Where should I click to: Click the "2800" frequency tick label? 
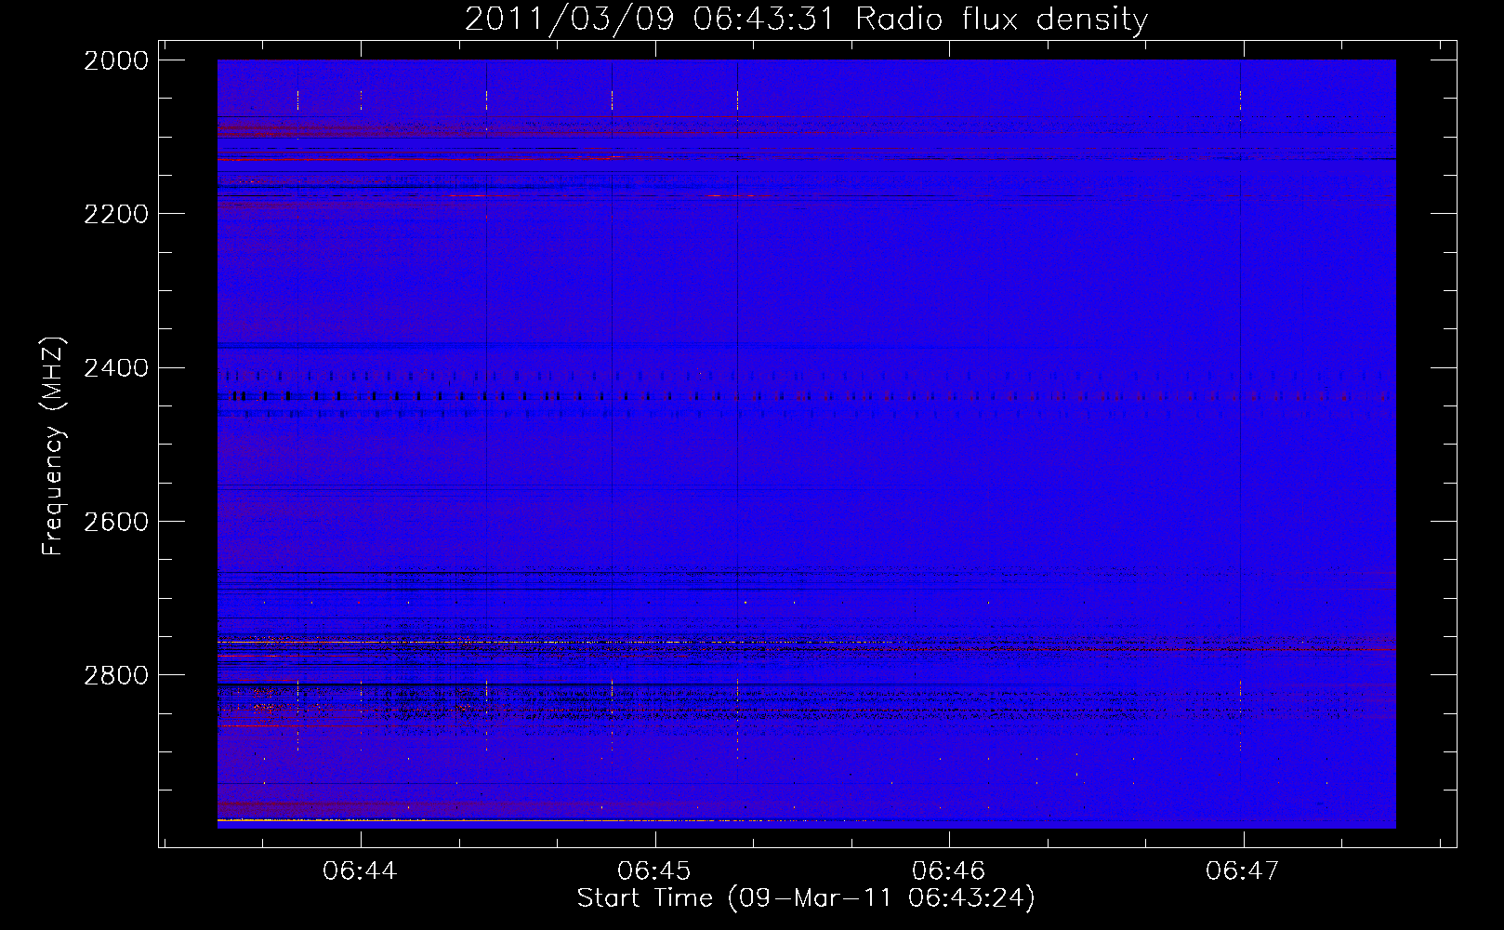click(x=116, y=675)
